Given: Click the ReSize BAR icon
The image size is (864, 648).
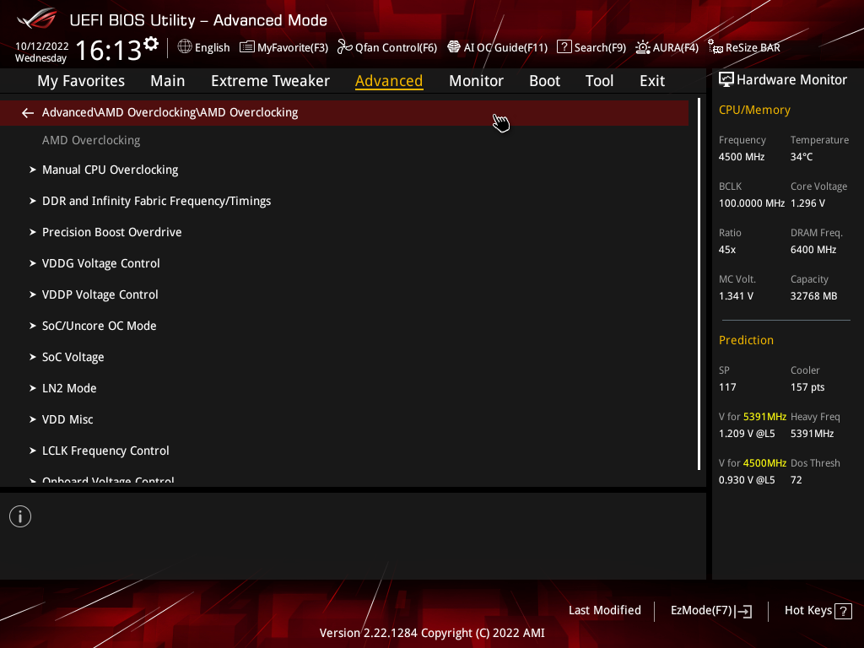Looking at the screenshot, I should (715, 47).
